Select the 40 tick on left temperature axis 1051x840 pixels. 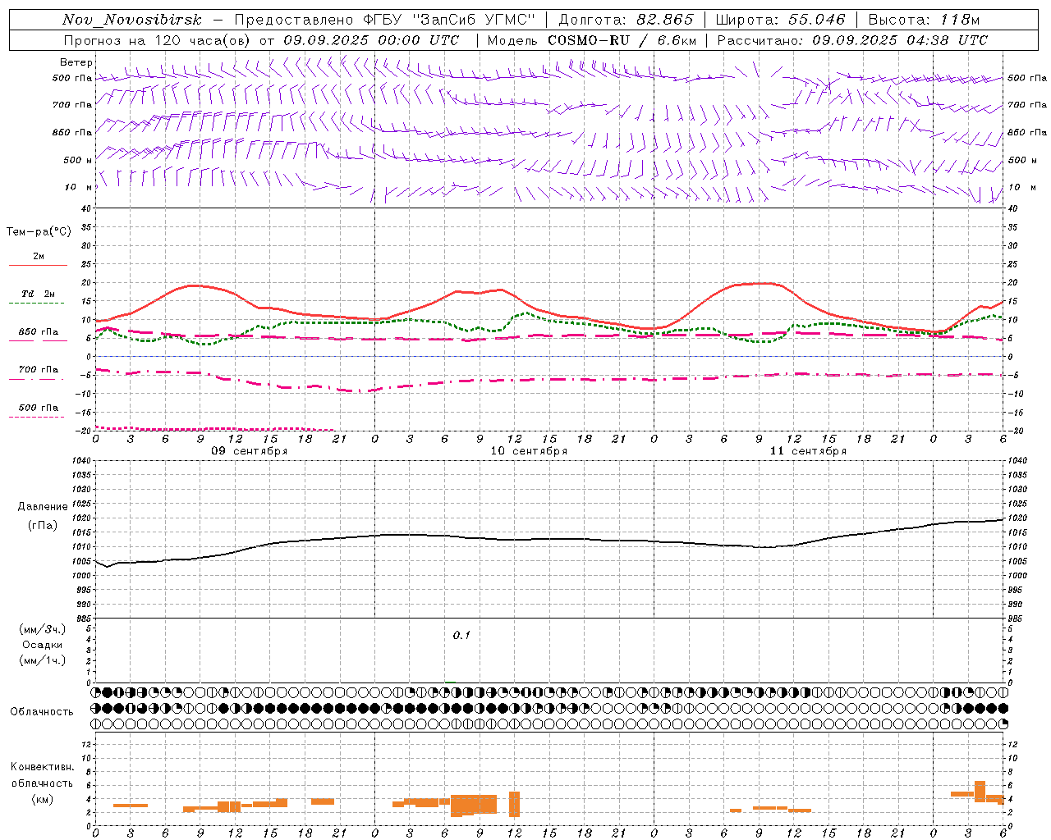click(85, 208)
